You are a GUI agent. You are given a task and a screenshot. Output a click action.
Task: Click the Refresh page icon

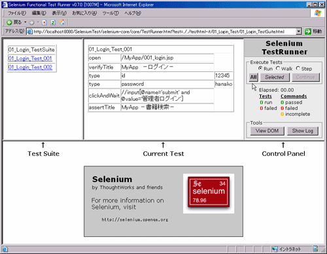(53, 22)
